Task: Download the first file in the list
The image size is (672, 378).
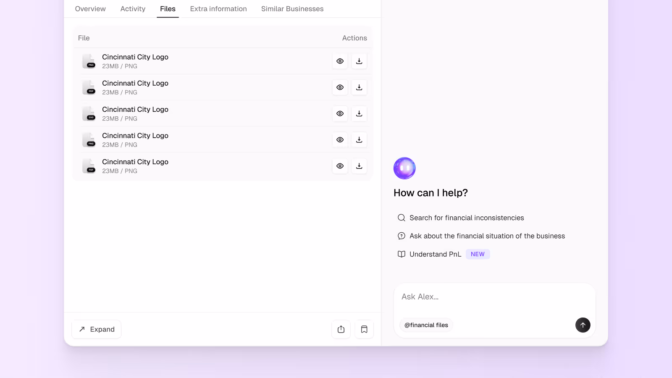Action: [359, 61]
